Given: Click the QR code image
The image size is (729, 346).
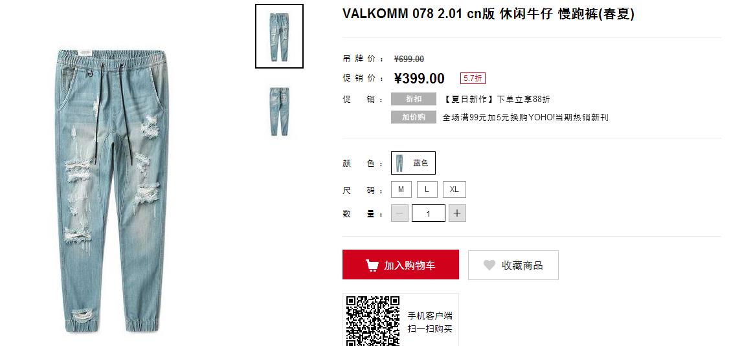Looking at the screenshot, I should pos(372,321).
